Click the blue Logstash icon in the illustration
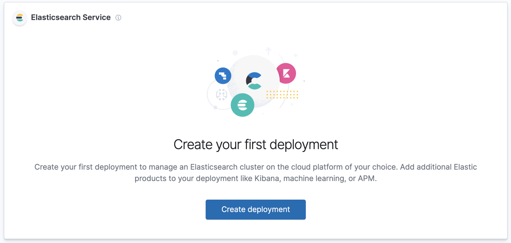This screenshot has height=243, width=511. tap(223, 76)
